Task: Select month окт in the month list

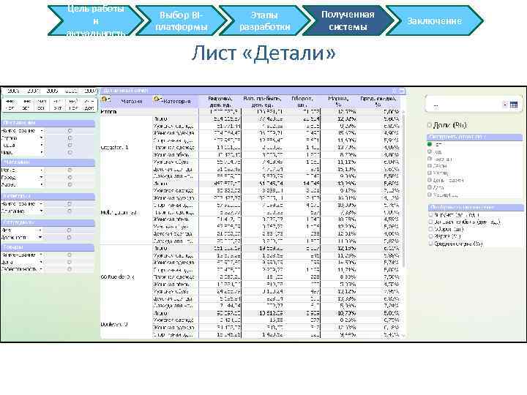Action: pyautogui.click(x=58, y=108)
